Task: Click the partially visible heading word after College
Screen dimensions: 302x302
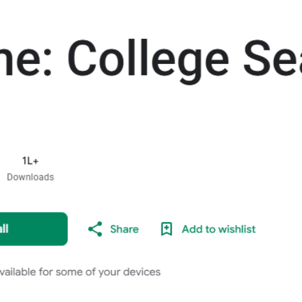Action: (x=273, y=58)
